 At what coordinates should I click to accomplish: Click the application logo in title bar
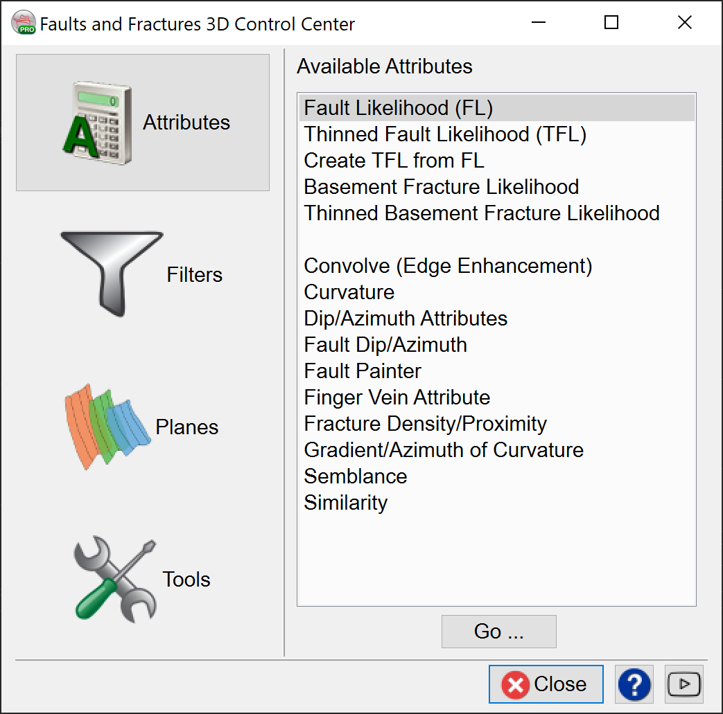(24, 24)
